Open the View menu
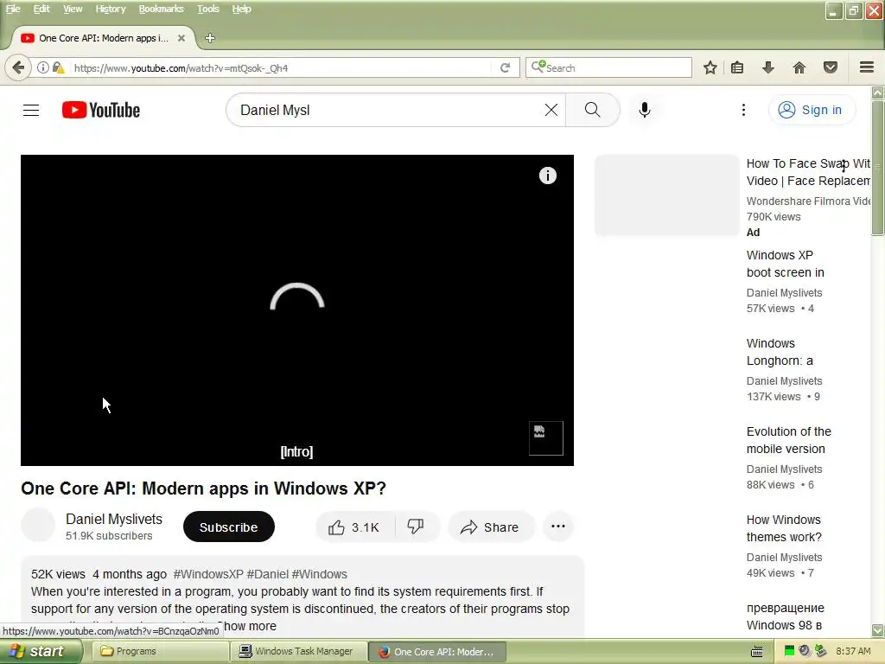This screenshot has width=885, height=664. pyautogui.click(x=73, y=9)
